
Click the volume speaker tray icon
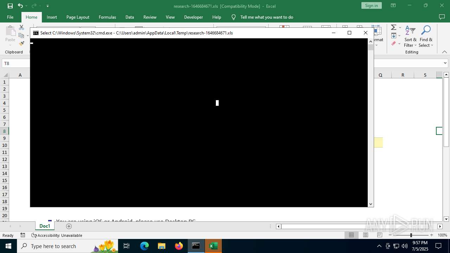tap(405, 246)
